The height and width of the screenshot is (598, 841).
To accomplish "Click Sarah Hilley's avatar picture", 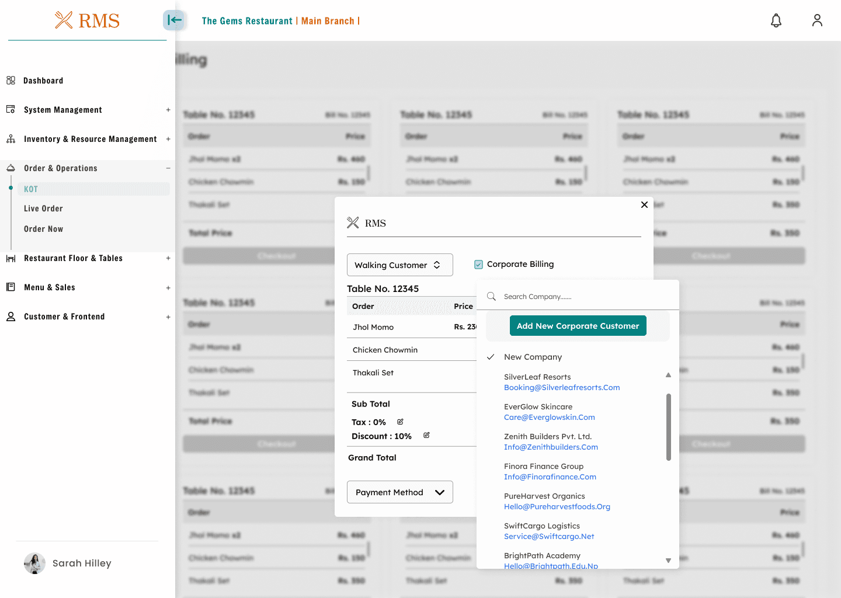I will [34, 563].
